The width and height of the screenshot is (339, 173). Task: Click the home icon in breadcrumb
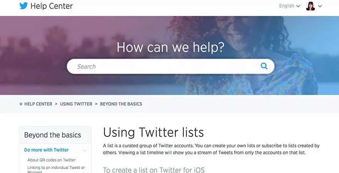(x=21, y=104)
